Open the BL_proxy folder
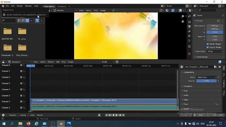Viewport: 226px width, 127px height. (x=22, y=31)
